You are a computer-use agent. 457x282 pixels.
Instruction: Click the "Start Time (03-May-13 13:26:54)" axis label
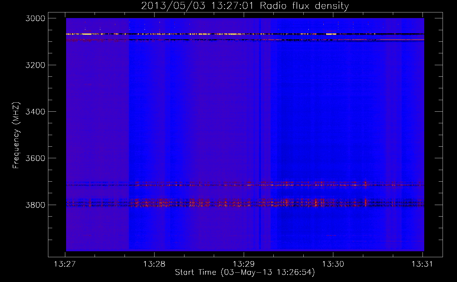click(245, 272)
